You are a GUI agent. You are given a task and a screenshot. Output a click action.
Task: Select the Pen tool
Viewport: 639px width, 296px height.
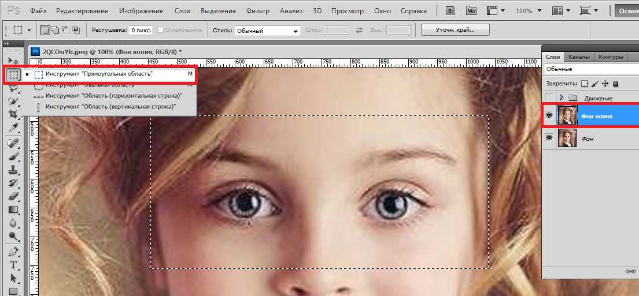13,251
